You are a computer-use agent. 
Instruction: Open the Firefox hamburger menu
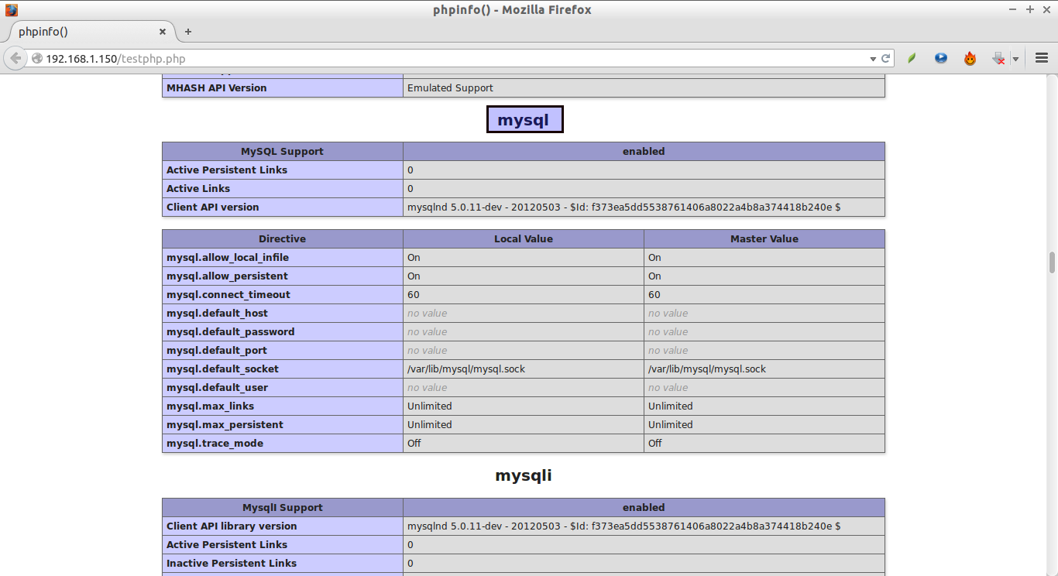[x=1042, y=58]
